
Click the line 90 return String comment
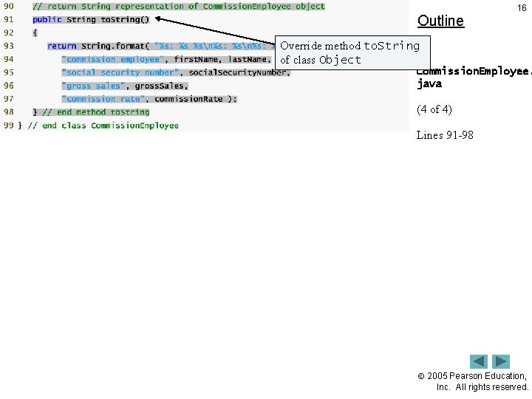pyautogui.click(x=179, y=7)
